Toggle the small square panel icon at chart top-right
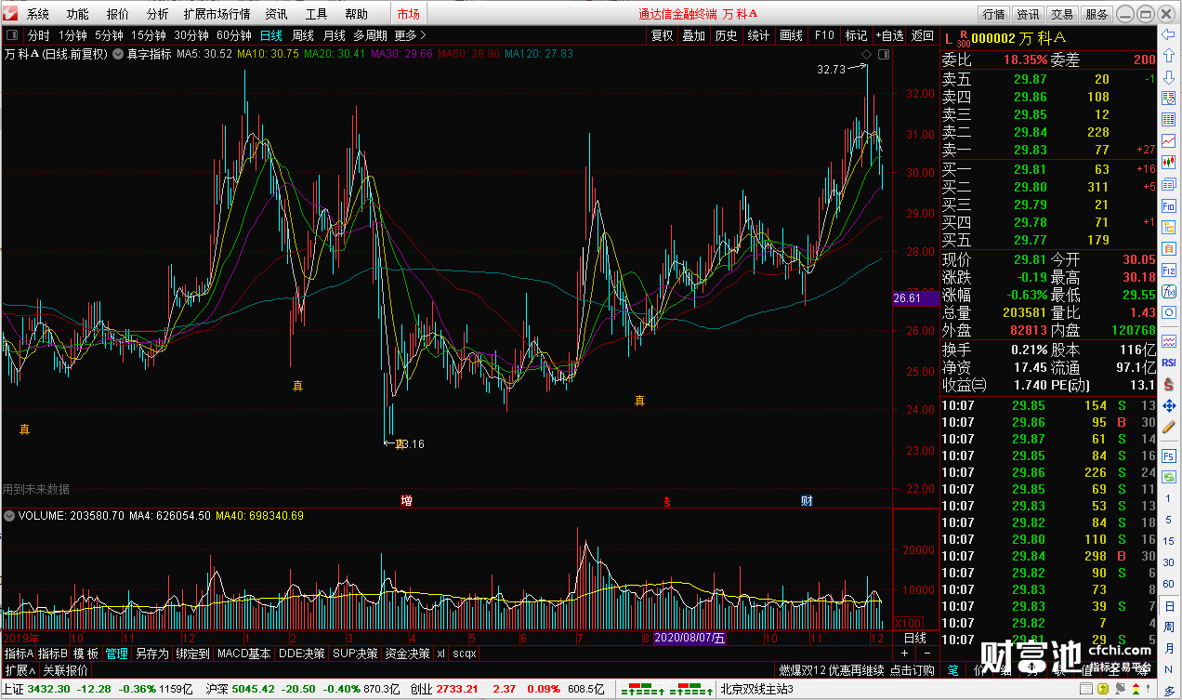Viewport: 1182px width, 700px height. tap(883, 55)
